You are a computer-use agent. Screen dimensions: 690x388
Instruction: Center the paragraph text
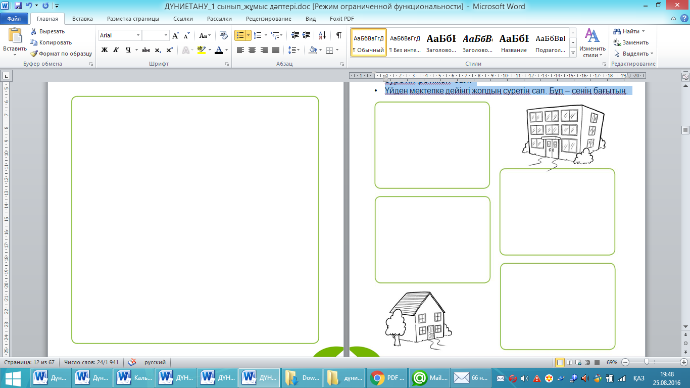point(252,50)
